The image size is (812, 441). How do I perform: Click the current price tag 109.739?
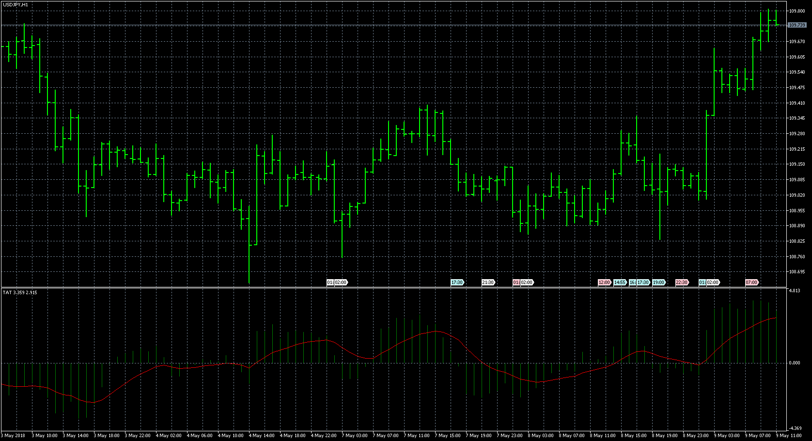797,25
